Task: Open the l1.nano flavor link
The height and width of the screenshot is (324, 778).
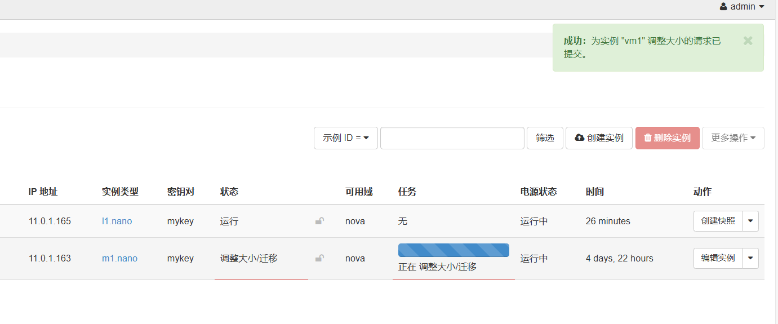Action: (117, 221)
